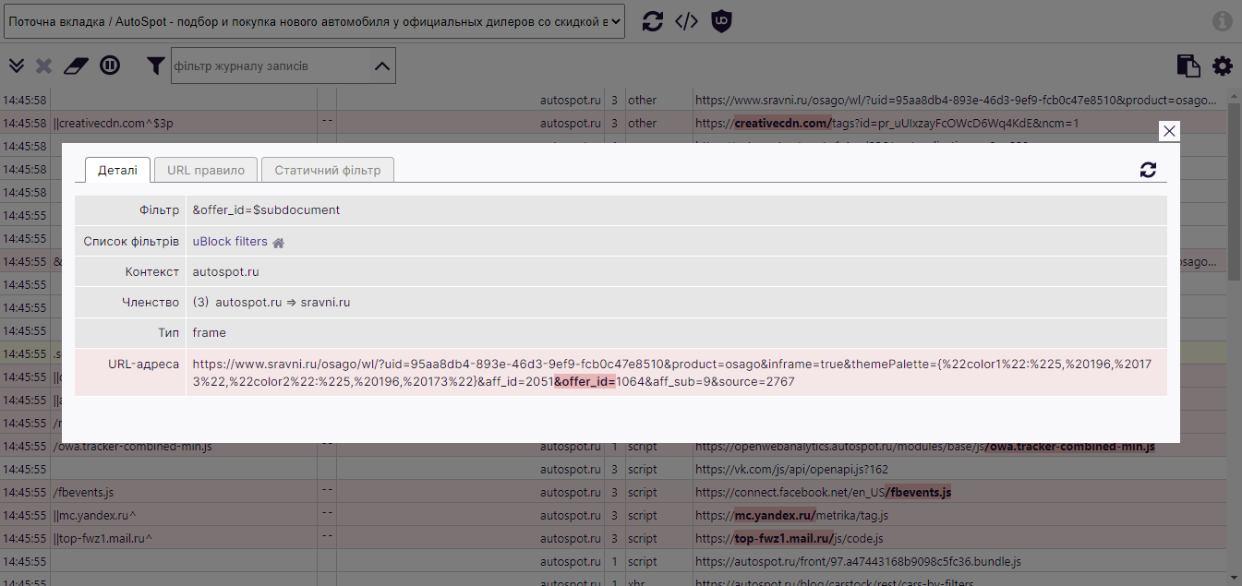Clear the logger using the eraser icon
Image resolution: width=1242 pixels, height=586 pixels.
pos(76,65)
